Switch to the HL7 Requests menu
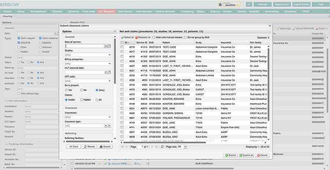Screen dimensions: 330x170 click(x=106, y=12)
